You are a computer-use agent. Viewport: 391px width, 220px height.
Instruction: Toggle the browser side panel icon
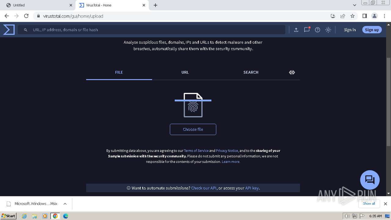pos(364,16)
